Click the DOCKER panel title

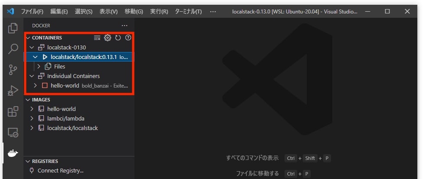point(41,26)
